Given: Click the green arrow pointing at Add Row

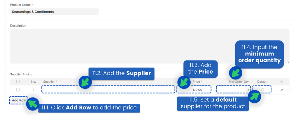Looking at the screenshot, I should [33, 104].
